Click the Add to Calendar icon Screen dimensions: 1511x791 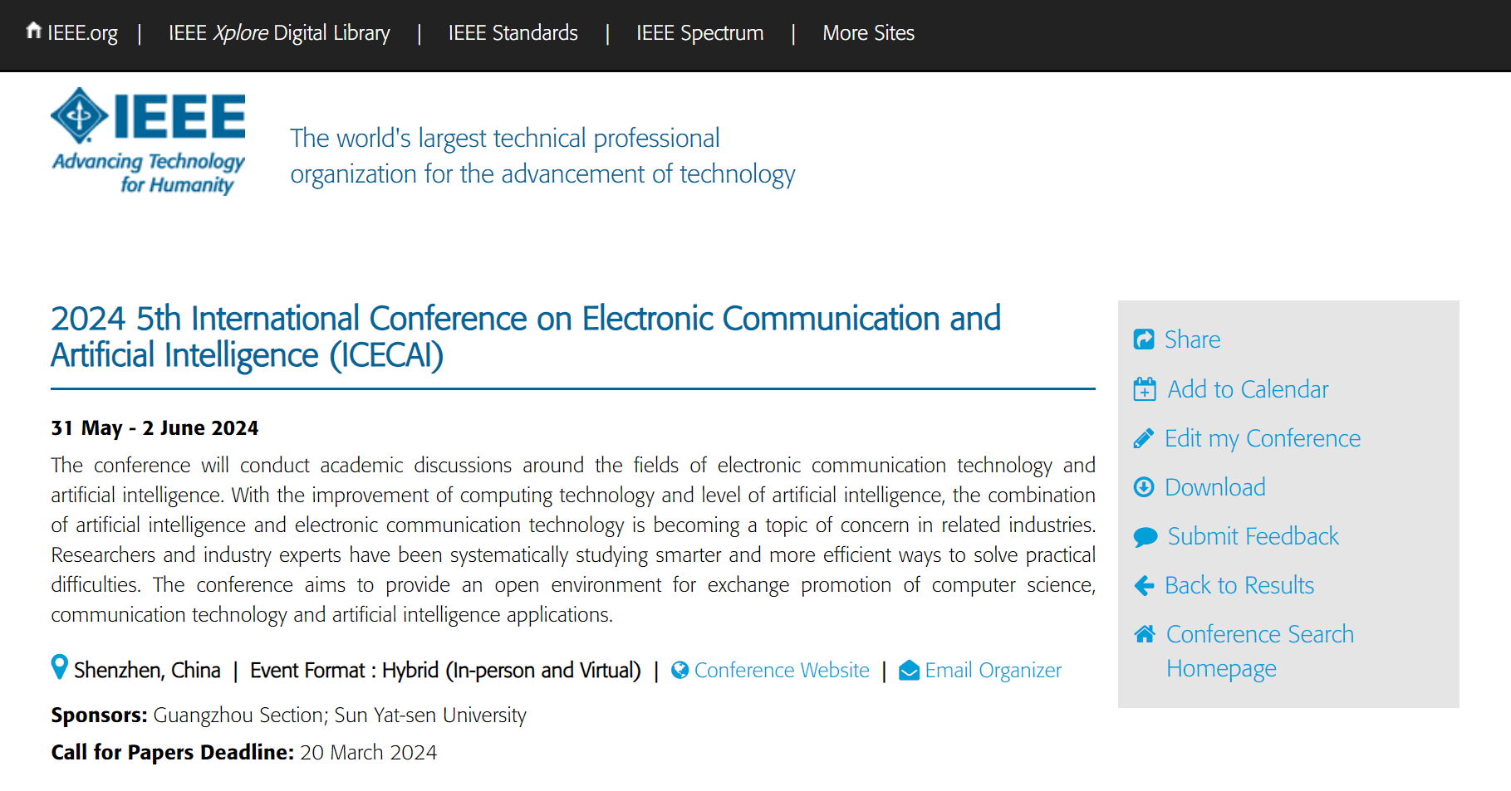coord(1145,388)
